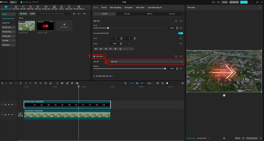The width and height of the screenshot is (264, 141).
Task: Click the zoom-in timeline magnifier icon
Action: click(x=183, y=83)
